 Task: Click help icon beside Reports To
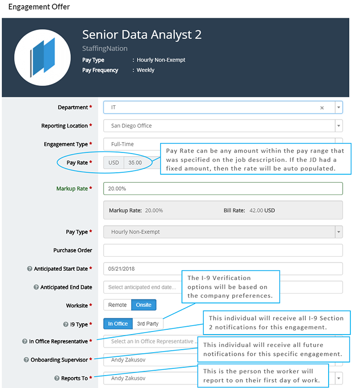[57, 378]
